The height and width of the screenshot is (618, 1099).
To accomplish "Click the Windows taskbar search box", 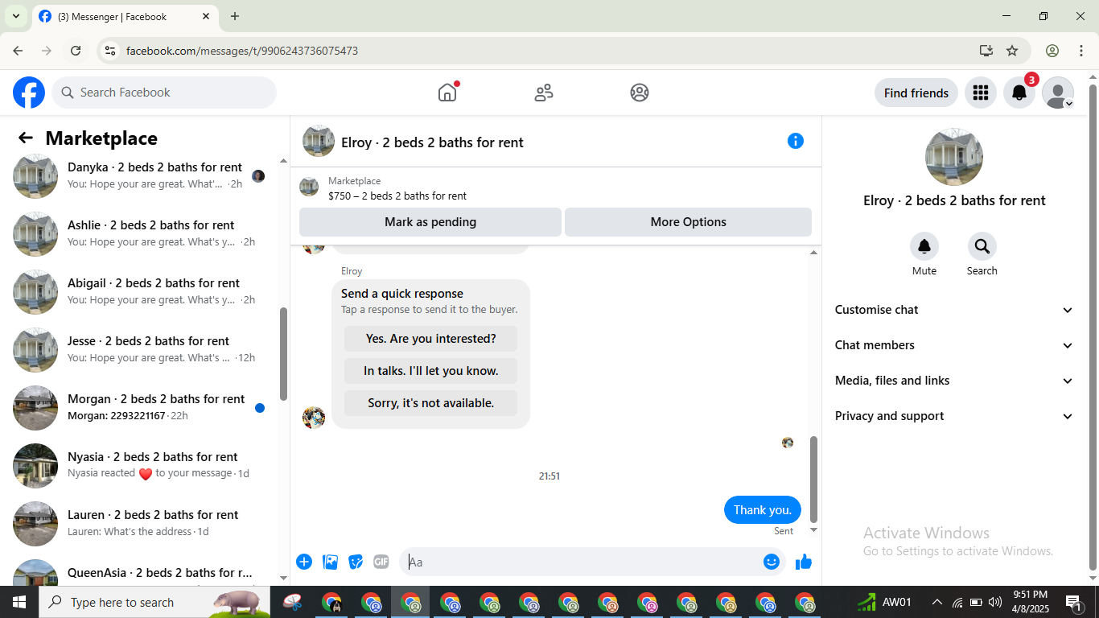I will coord(155,602).
